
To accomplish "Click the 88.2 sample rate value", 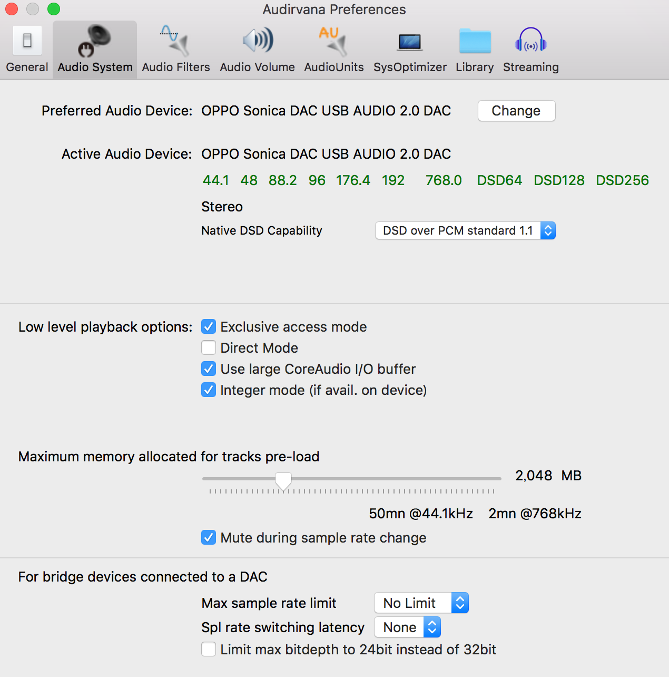I will pos(283,180).
